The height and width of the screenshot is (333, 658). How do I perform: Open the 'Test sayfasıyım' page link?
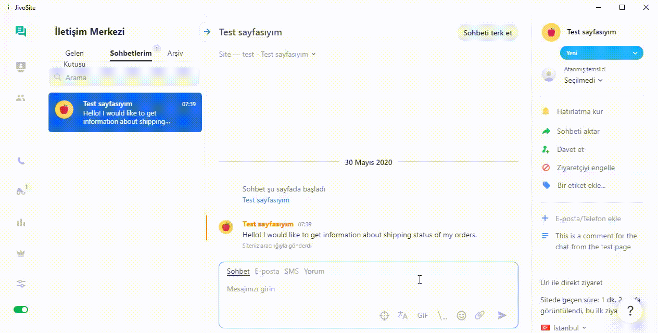[265, 200]
